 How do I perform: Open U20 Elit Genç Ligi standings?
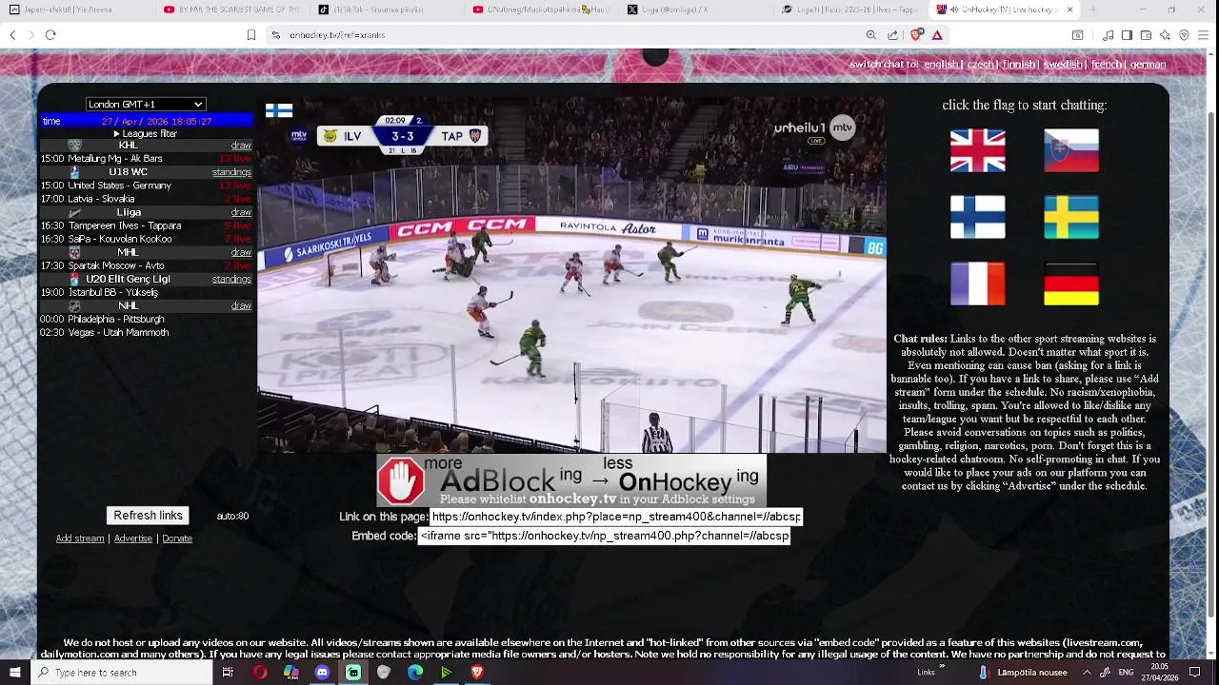(231, 279)
